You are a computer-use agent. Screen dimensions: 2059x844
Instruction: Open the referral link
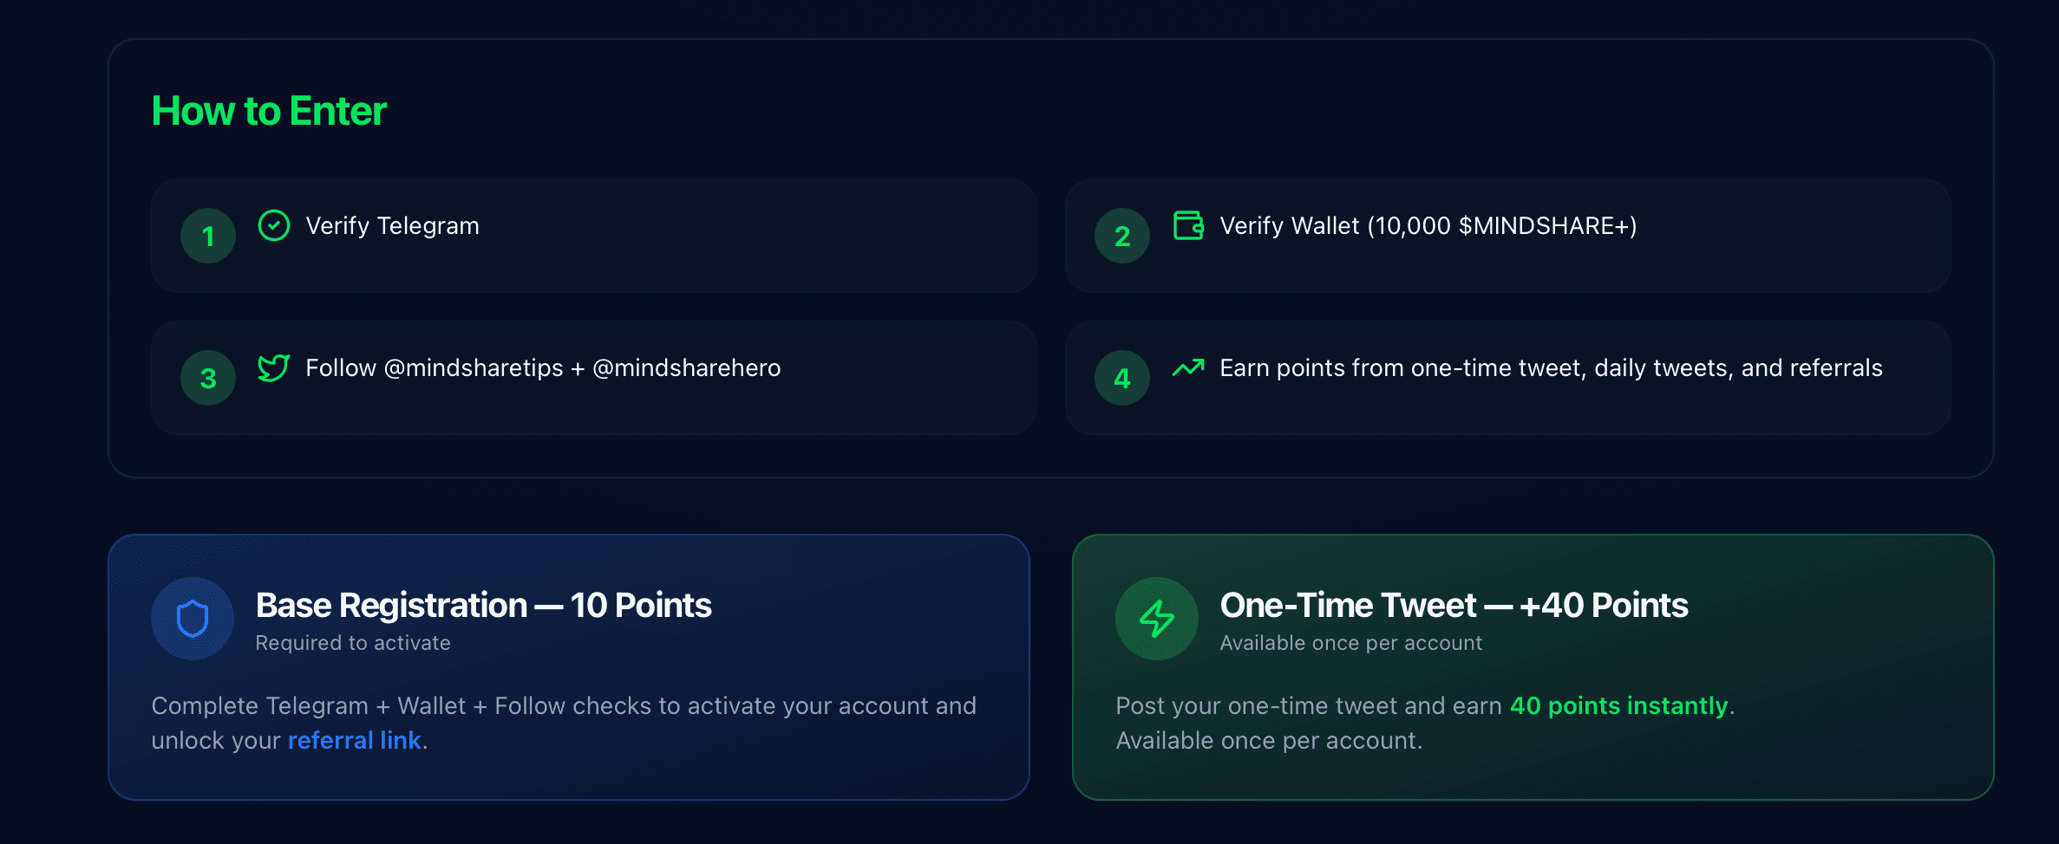(x=355, y=740)
